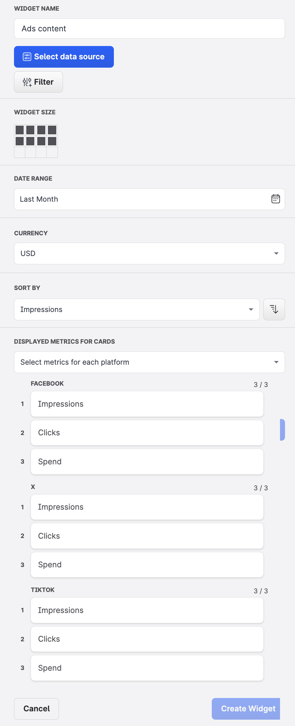295x726 pixels.
Task: Click the filter icon on the Filter button
Action: pos(27,82)
